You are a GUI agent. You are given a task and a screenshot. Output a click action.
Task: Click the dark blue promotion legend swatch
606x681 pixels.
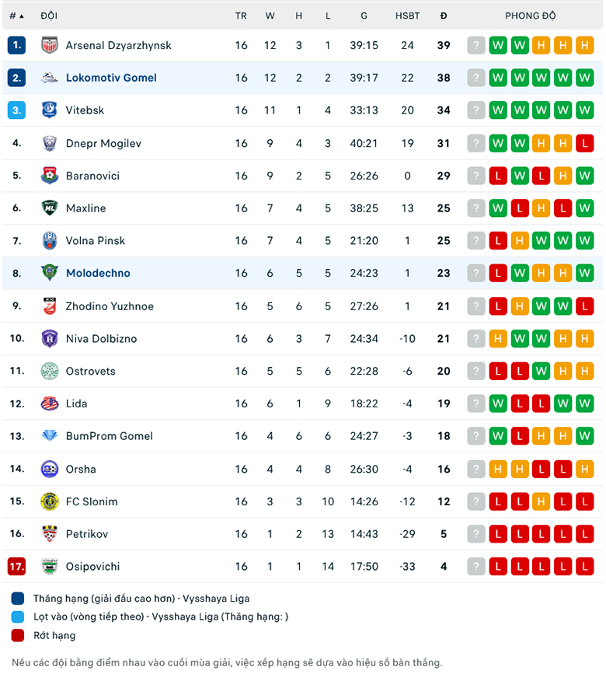(x=17, y=599)
